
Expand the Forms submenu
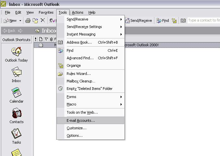pyautogui.click(x=90, y=97)
